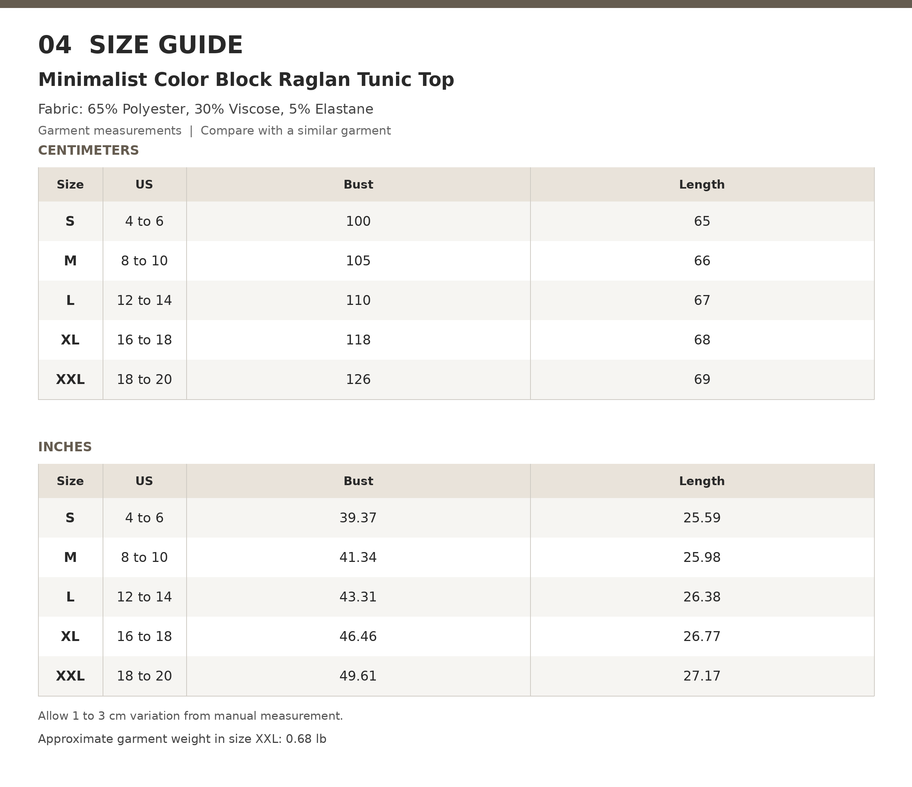Click the Size header in the inches table
The image size is (912, 787).
70,481
